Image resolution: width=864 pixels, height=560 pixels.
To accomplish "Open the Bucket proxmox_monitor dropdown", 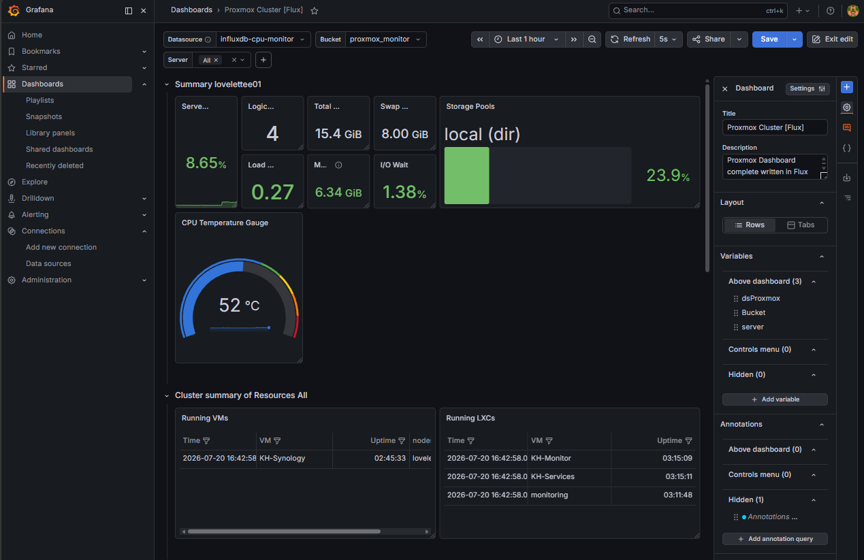I will (386, 39).
